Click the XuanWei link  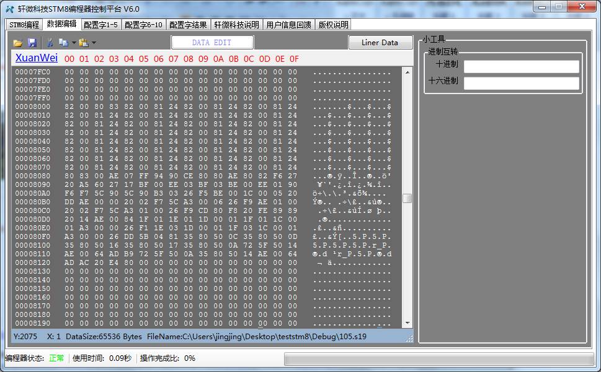coord(37,58)
